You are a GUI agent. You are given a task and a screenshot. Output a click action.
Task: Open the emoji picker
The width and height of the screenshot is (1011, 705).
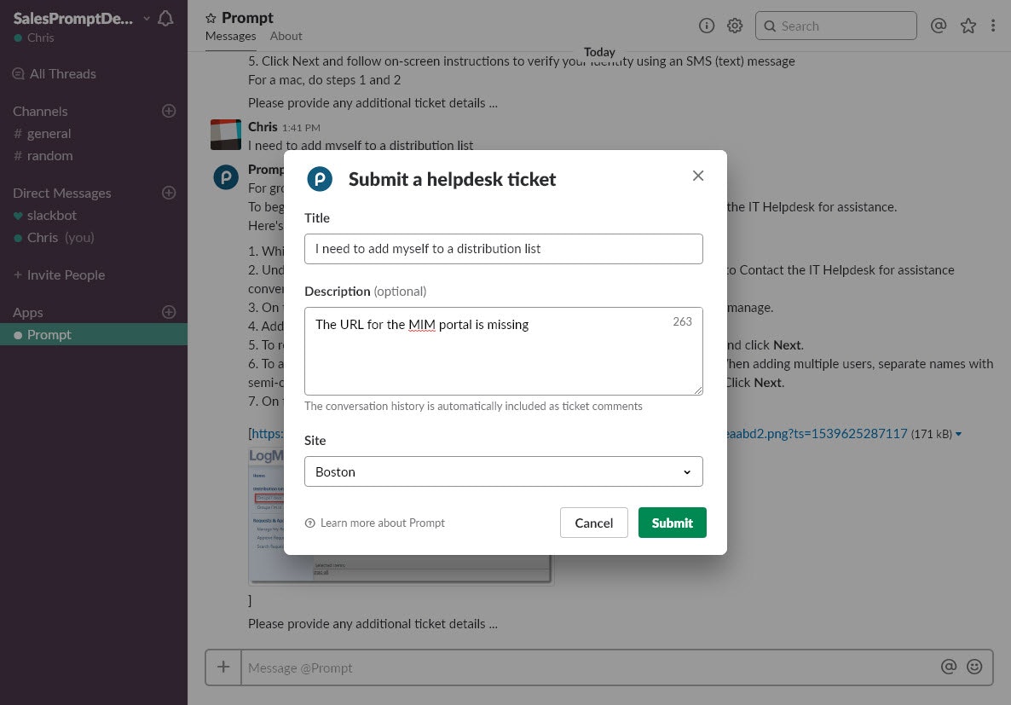974,667
